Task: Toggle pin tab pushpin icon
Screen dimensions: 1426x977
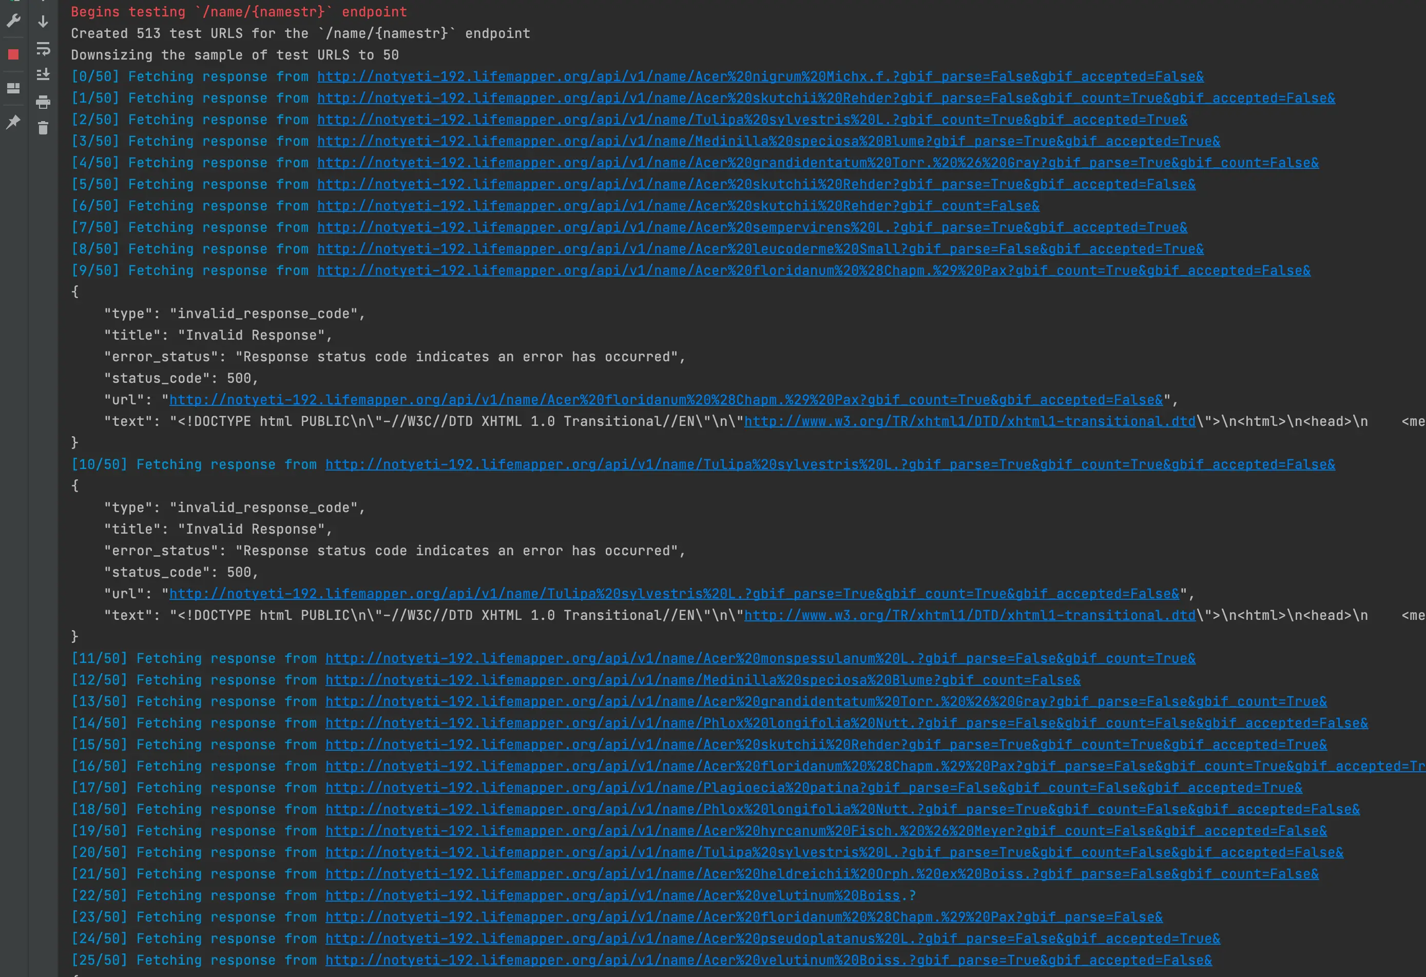Action: point(13,122)
